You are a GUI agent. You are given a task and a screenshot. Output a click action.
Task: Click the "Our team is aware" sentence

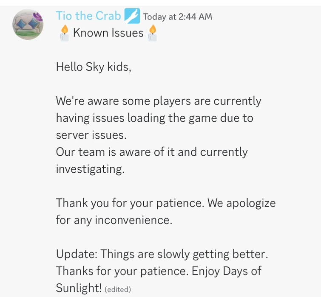point(151,152)
